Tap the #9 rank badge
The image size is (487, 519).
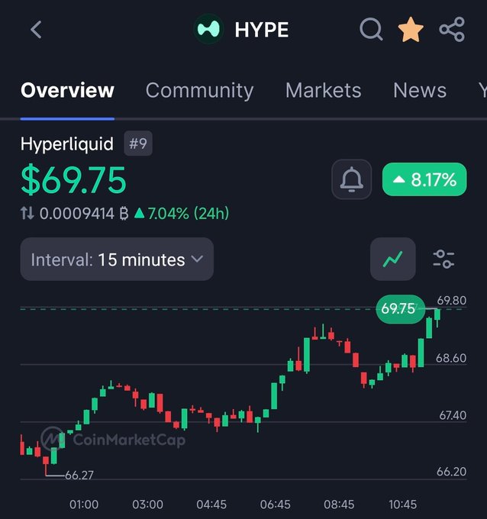138,143
